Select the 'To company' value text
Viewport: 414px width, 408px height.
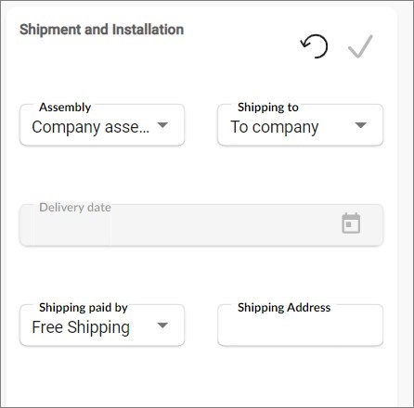274,127
